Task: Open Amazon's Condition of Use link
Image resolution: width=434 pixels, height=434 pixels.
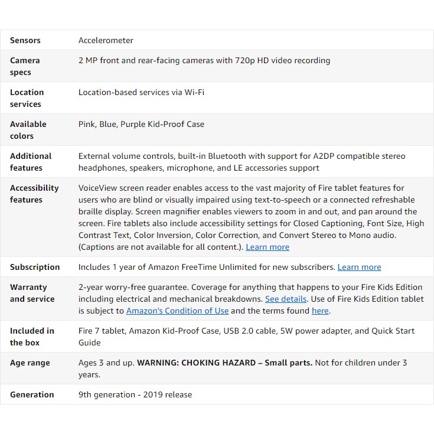Action: (177, 311)
